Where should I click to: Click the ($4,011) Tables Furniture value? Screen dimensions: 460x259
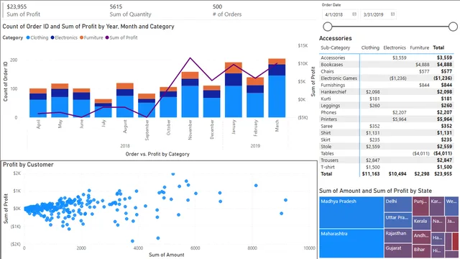click(420, 153)
